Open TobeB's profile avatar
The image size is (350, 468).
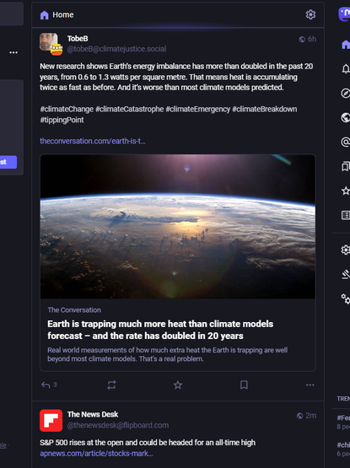tap(51, 44)
